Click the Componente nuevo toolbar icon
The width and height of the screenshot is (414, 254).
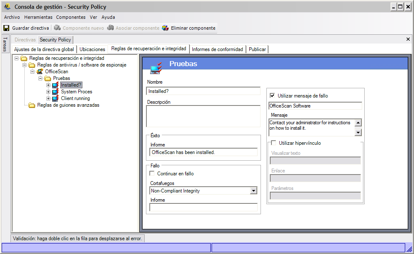click(x=57, y=28)
